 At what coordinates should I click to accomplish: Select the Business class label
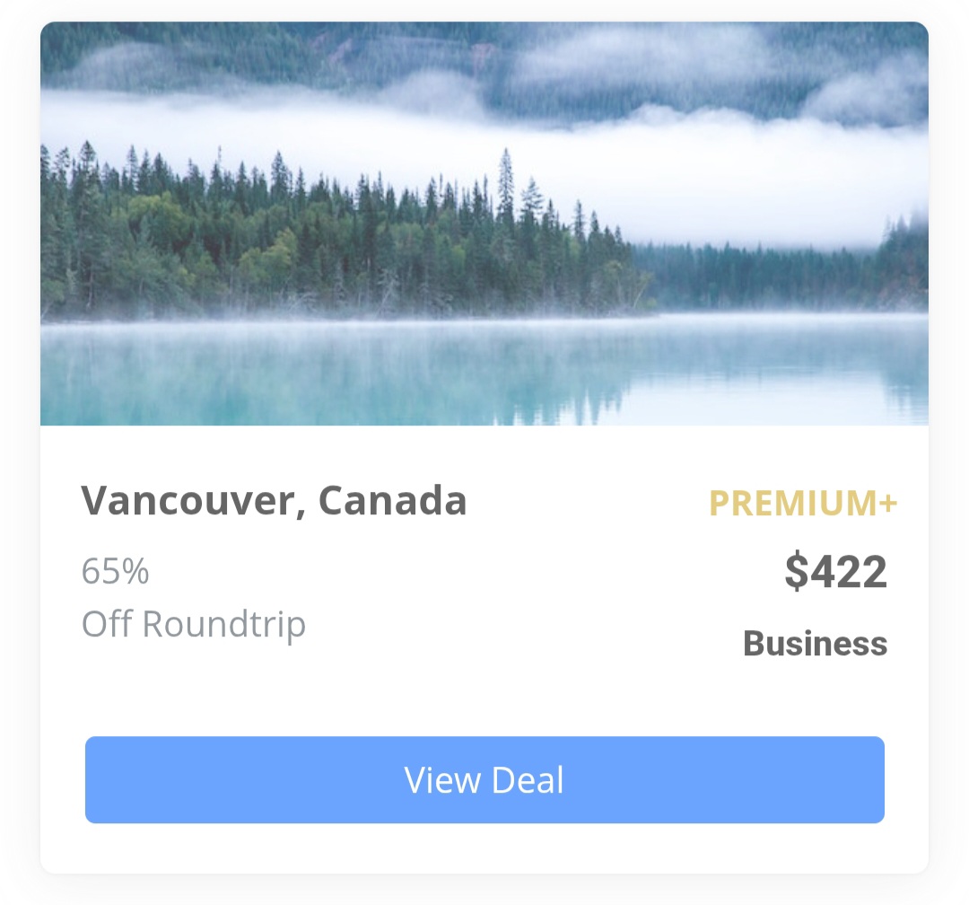(815, 644)
